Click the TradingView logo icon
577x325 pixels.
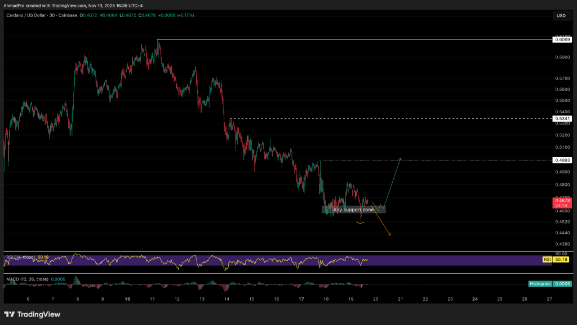(11, 314)
